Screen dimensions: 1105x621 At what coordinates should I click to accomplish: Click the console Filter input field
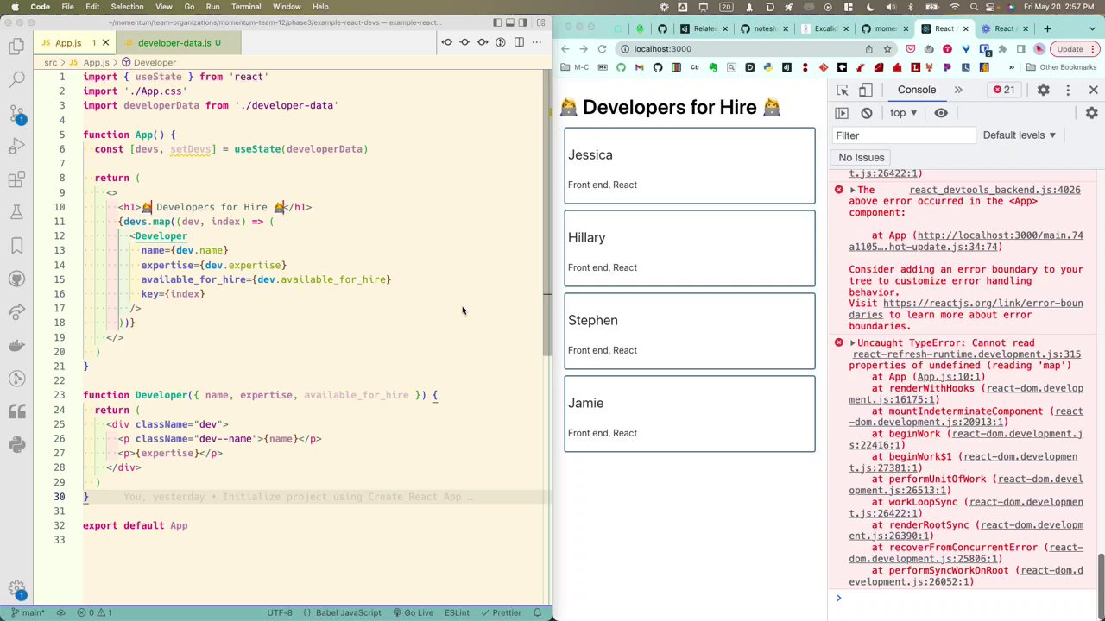(902, 135)
